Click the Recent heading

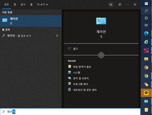pyautogui.click(x=72, y=61)
